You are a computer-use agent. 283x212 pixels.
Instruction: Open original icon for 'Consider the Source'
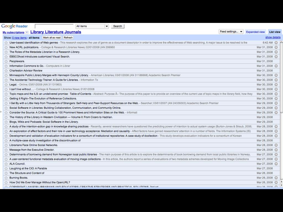(x=276, y=113)
